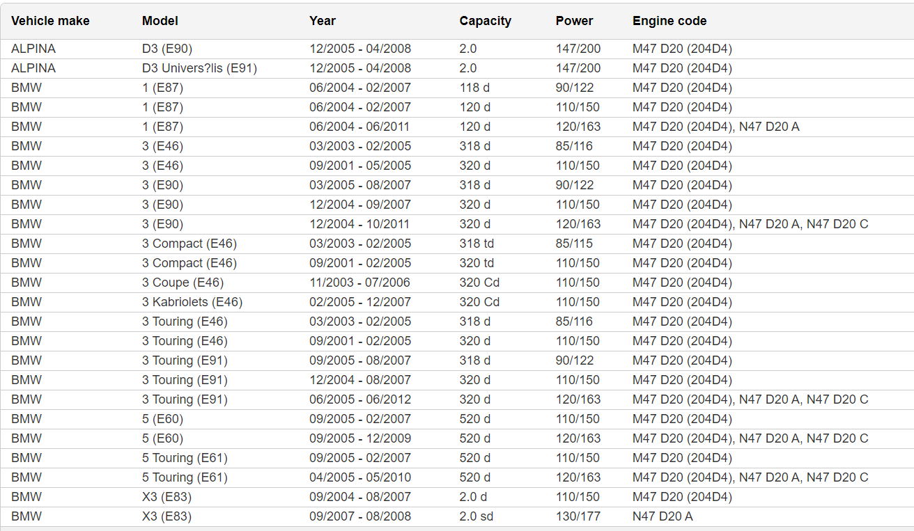
Task: Click the Power column header
Action: (x=574, y=21)
